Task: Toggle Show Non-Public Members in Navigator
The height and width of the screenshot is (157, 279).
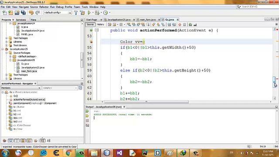Action: tap(23, 140)
